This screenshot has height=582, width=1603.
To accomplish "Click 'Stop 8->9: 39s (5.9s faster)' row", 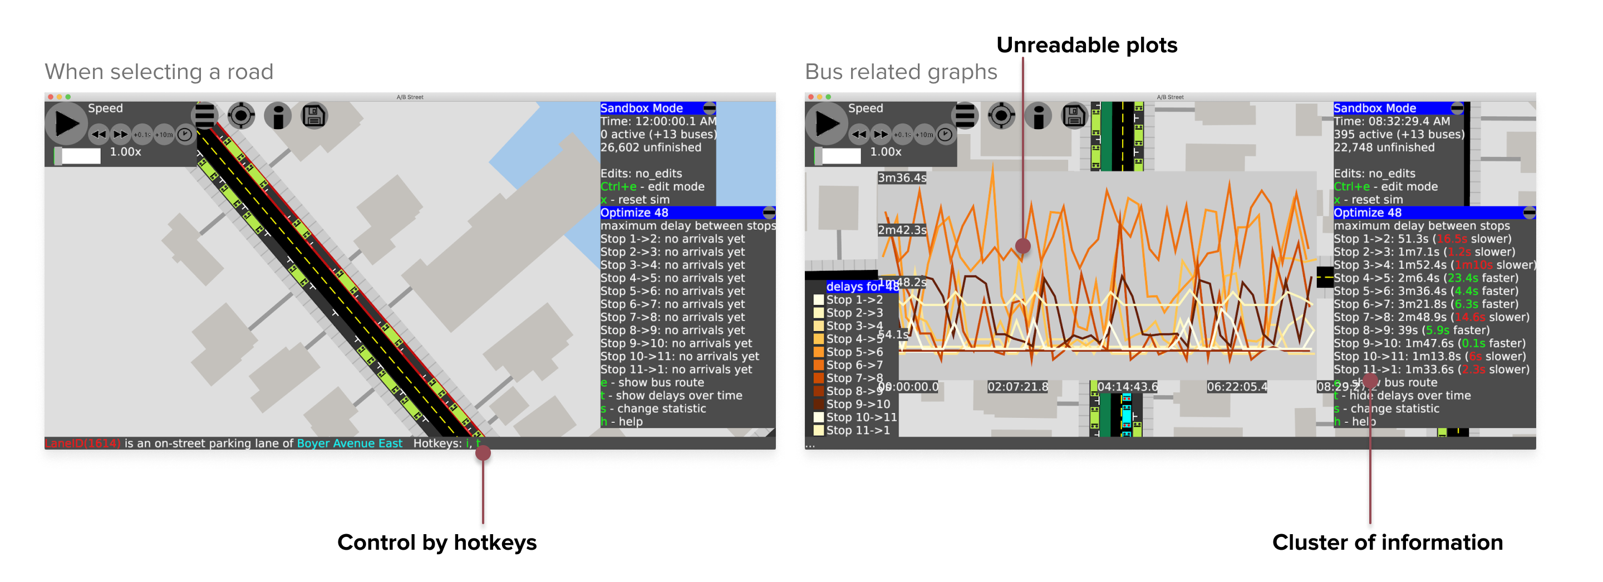I will pyautogui.click(x=1412, y=330).
